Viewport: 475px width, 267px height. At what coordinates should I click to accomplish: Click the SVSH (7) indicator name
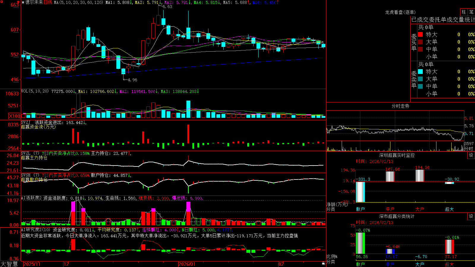tap(30, 175)
